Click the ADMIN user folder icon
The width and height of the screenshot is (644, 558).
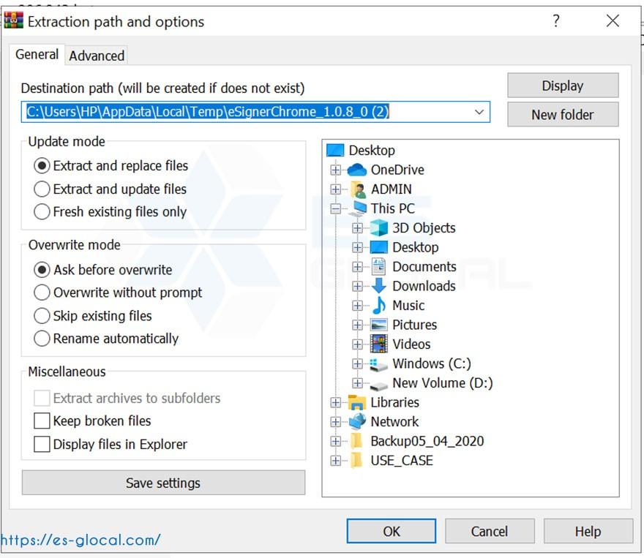(358, 189)
